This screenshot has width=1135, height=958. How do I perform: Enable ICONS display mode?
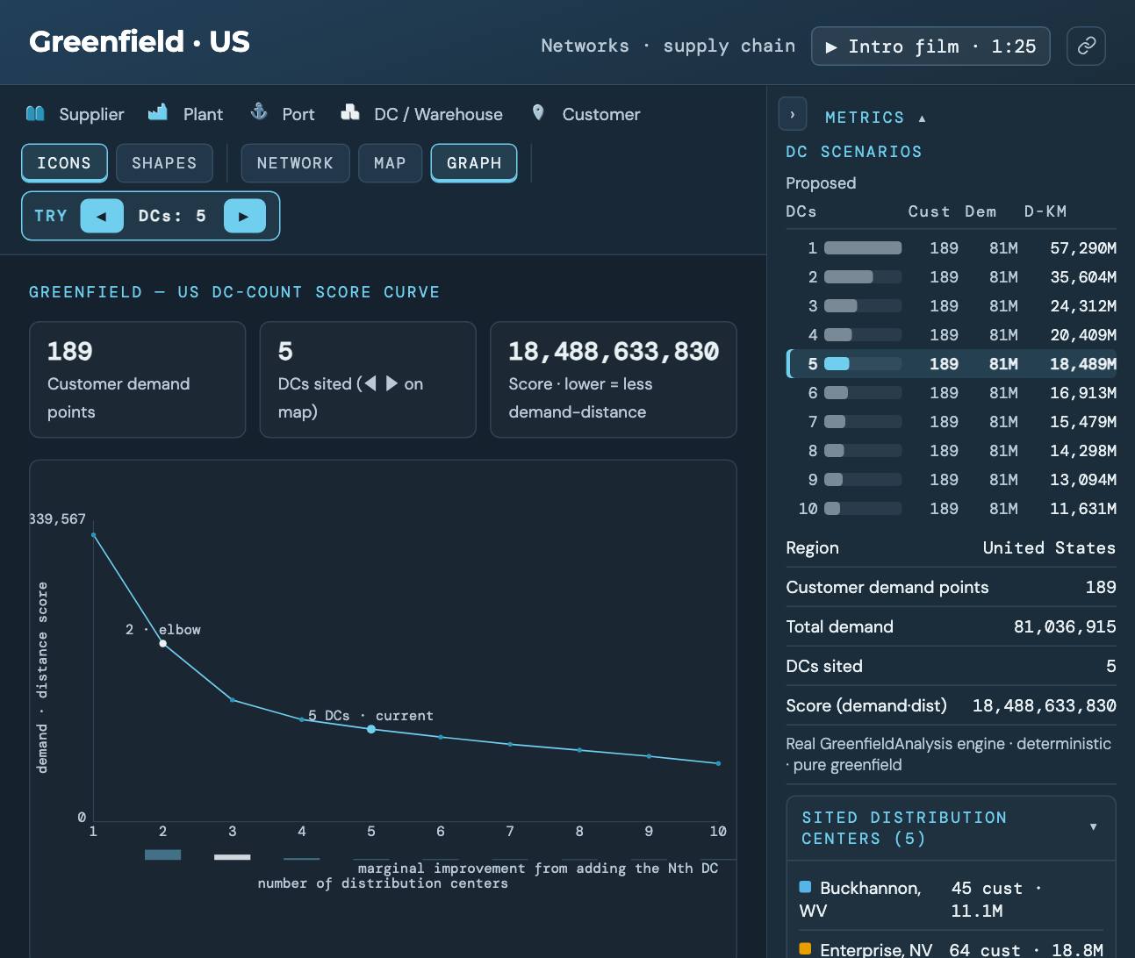click(64, 163)
